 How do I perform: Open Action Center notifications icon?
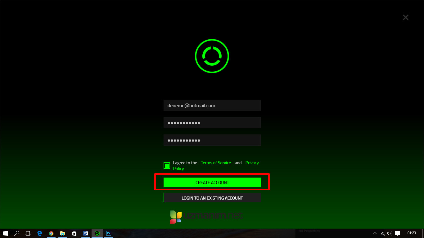click(397, 233)
